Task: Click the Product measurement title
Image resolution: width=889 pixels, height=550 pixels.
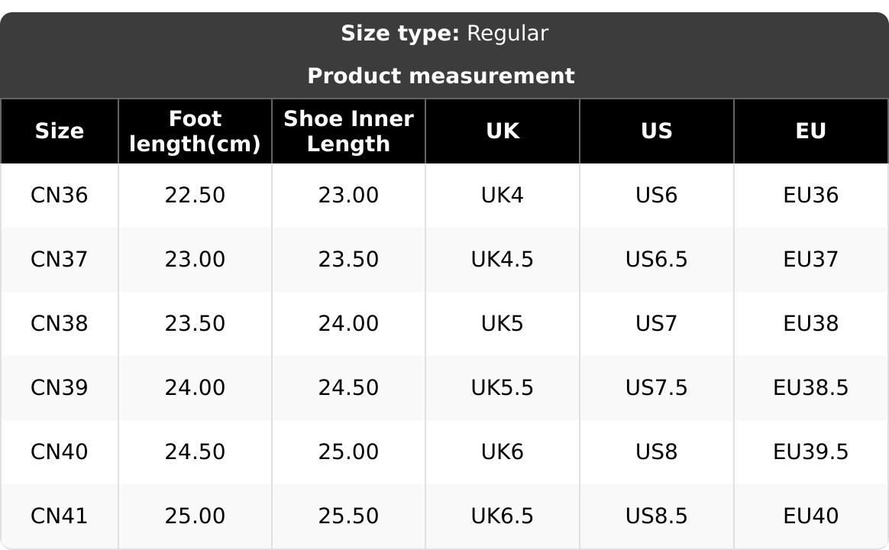Action: 441,76
